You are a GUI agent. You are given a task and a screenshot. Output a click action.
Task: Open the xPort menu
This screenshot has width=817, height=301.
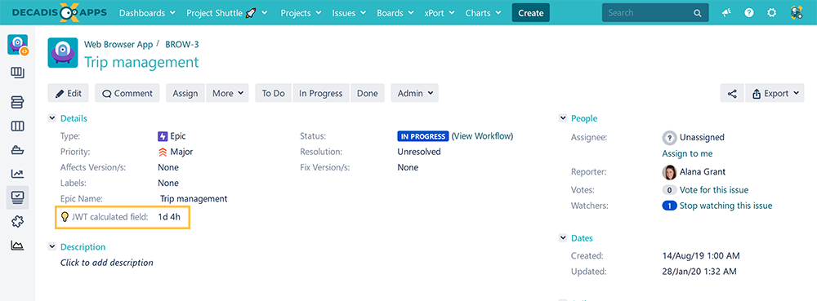440,13
